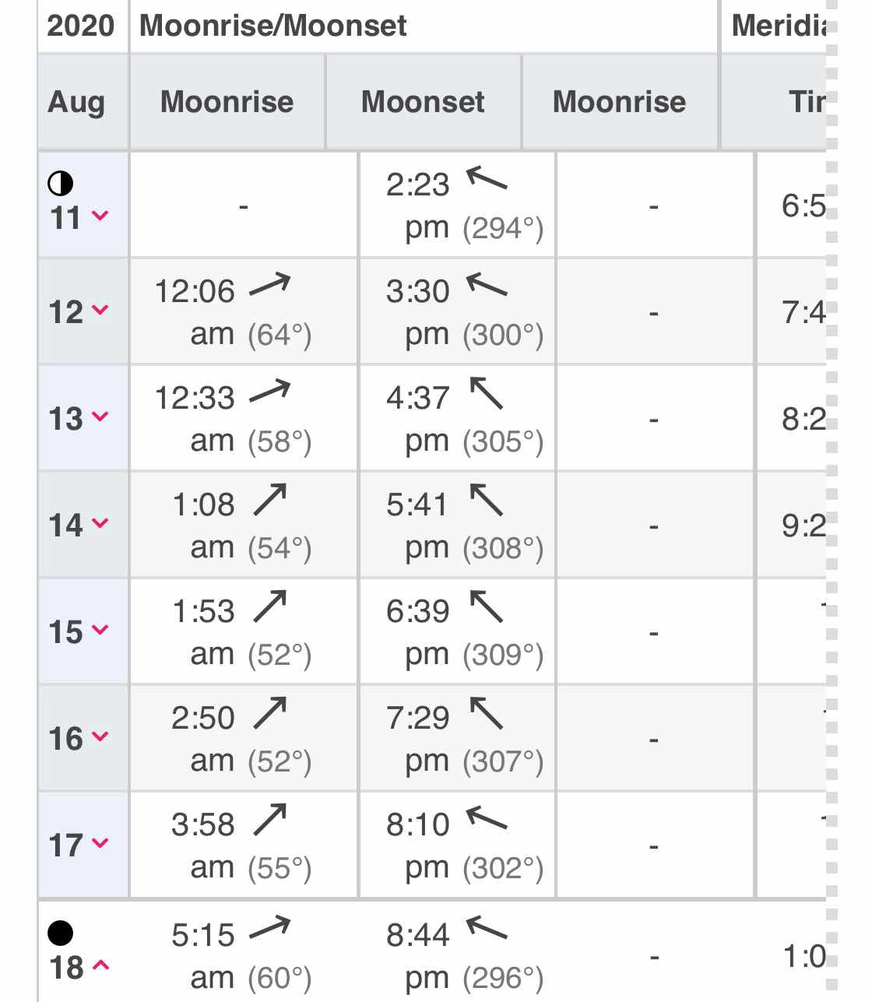
Task: Click the 8:10 pm moonset direction arrow
Action: [487, 819]
